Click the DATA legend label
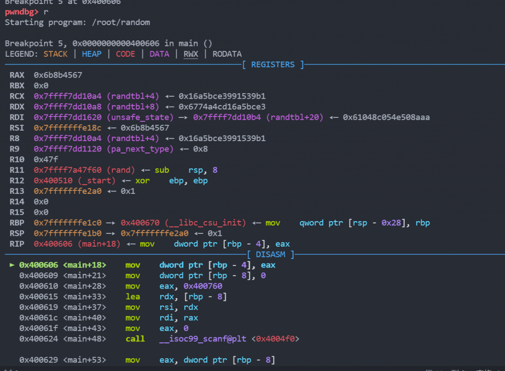Viewport: 505px width, 371px height. click(159, 54)
